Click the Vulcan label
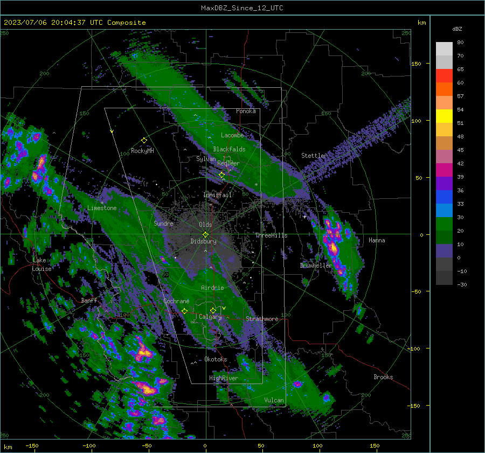 (x=274, y=400)
